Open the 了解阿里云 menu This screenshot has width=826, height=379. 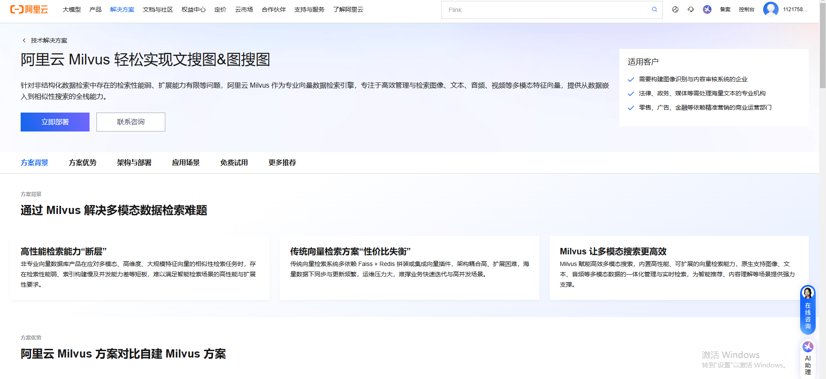tap(348, 9)
